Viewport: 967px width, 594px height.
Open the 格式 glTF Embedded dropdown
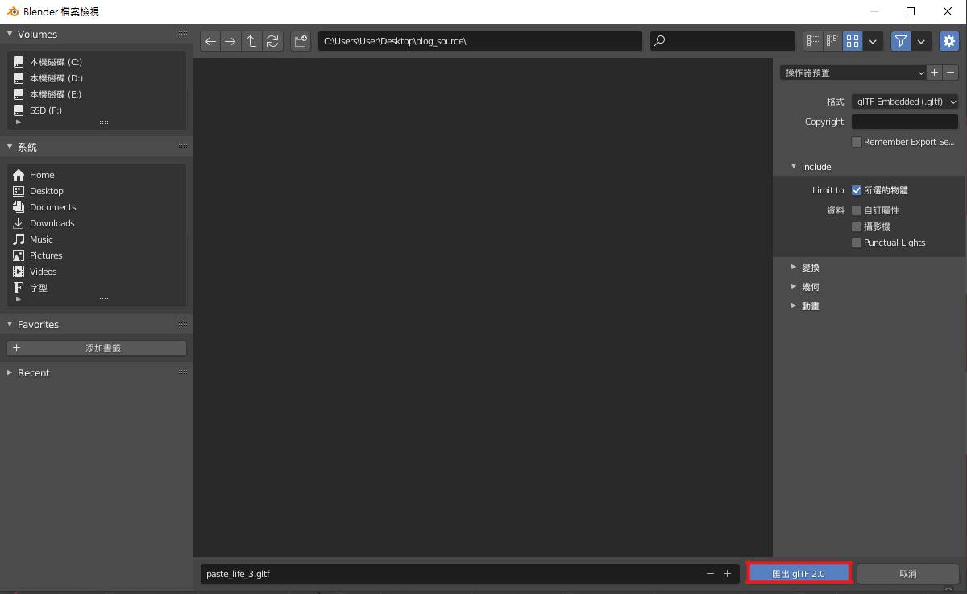coord(905,102)
